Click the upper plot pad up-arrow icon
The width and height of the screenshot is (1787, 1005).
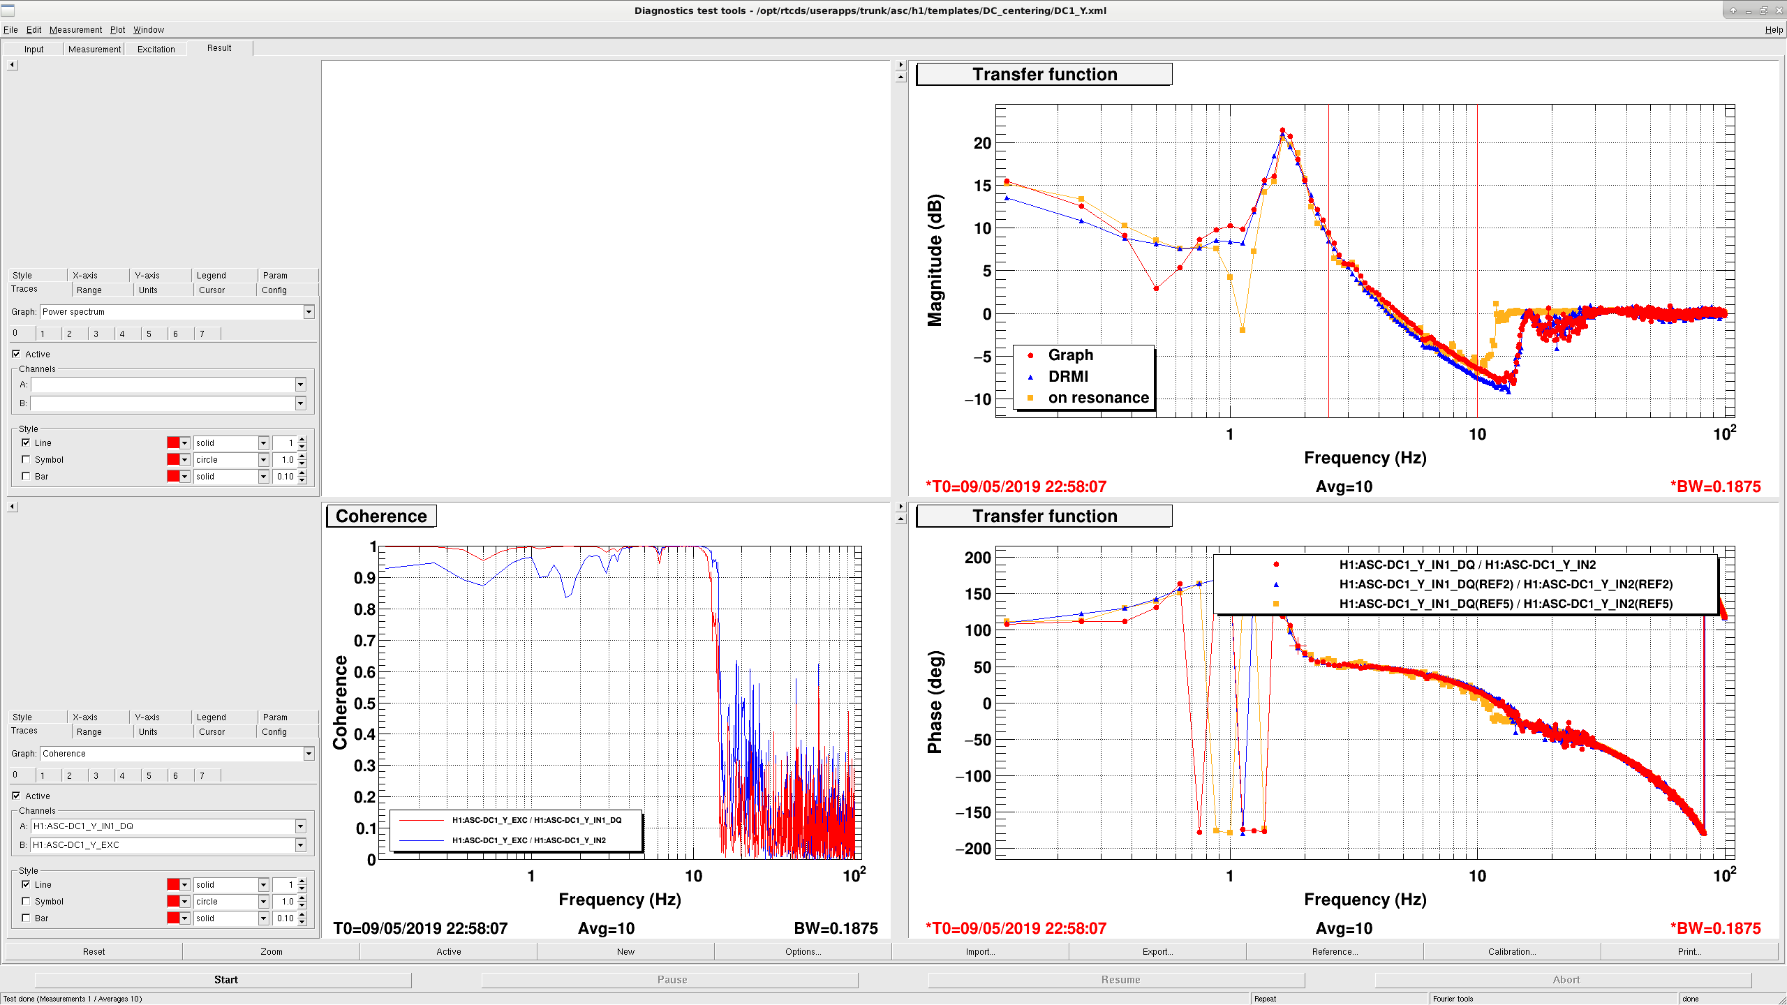click(x=900, y=77)
